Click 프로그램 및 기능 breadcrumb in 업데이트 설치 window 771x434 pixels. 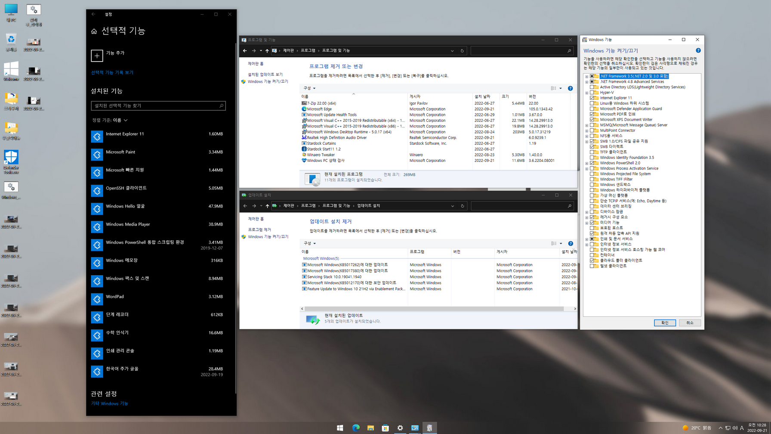(x=336, y=206)
